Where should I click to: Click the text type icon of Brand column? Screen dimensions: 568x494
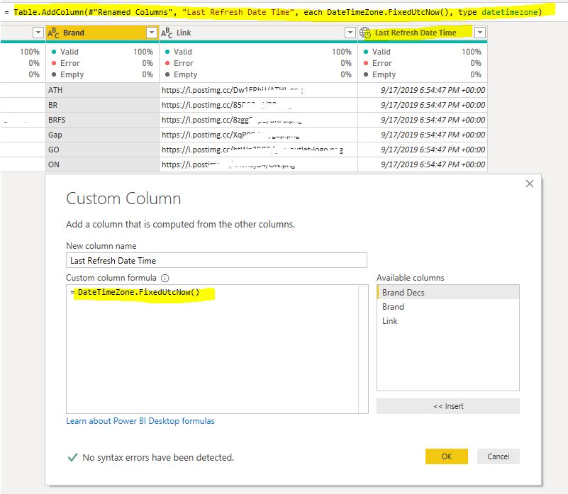point(53,33)
